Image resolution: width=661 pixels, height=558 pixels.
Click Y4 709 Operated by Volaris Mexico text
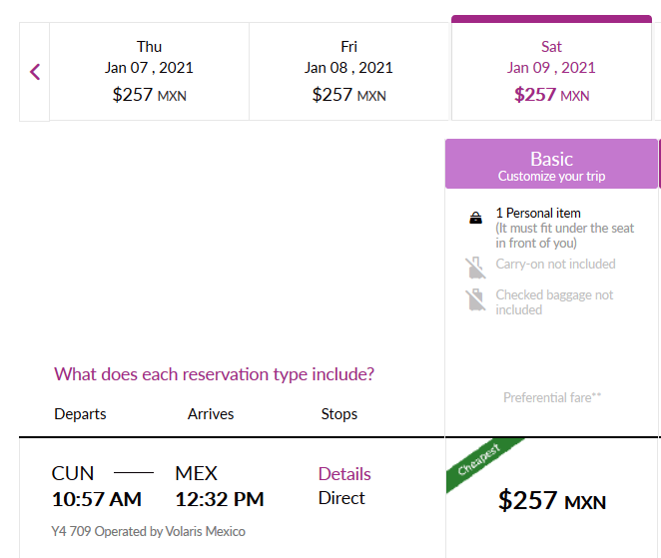148,531
